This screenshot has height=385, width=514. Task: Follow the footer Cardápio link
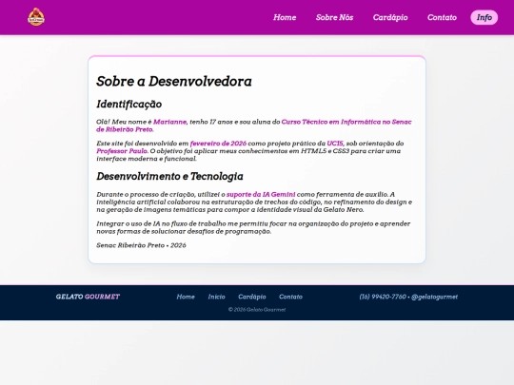pos(251,297)
